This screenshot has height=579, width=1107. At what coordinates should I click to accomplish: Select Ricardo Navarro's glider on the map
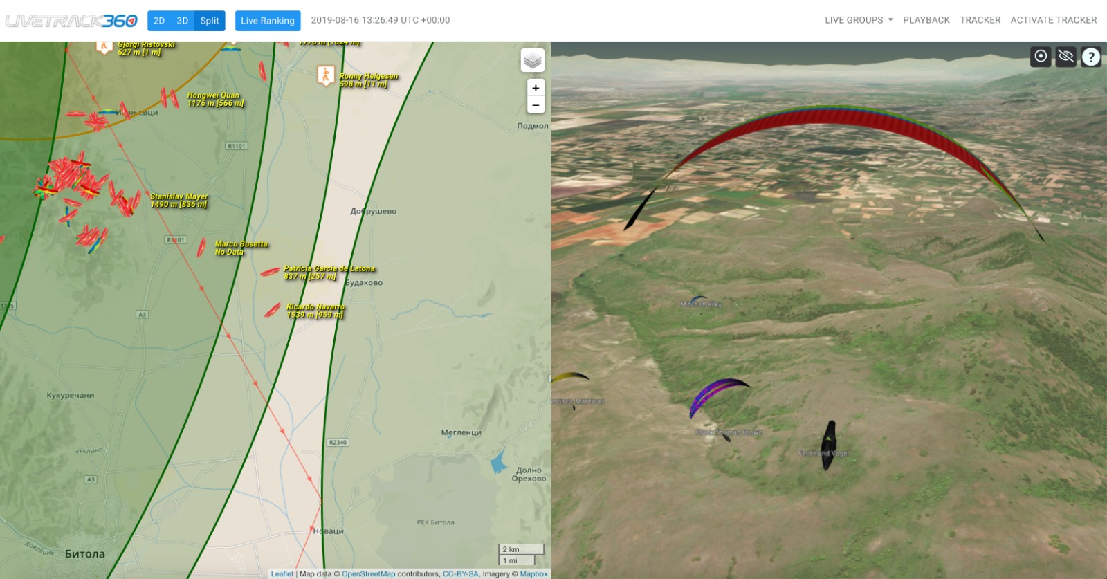click(273, 310)
